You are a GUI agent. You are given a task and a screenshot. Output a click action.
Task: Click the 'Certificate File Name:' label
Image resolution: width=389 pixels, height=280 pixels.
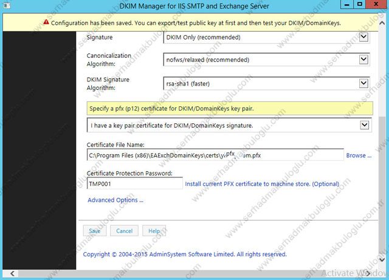[115, 145]
